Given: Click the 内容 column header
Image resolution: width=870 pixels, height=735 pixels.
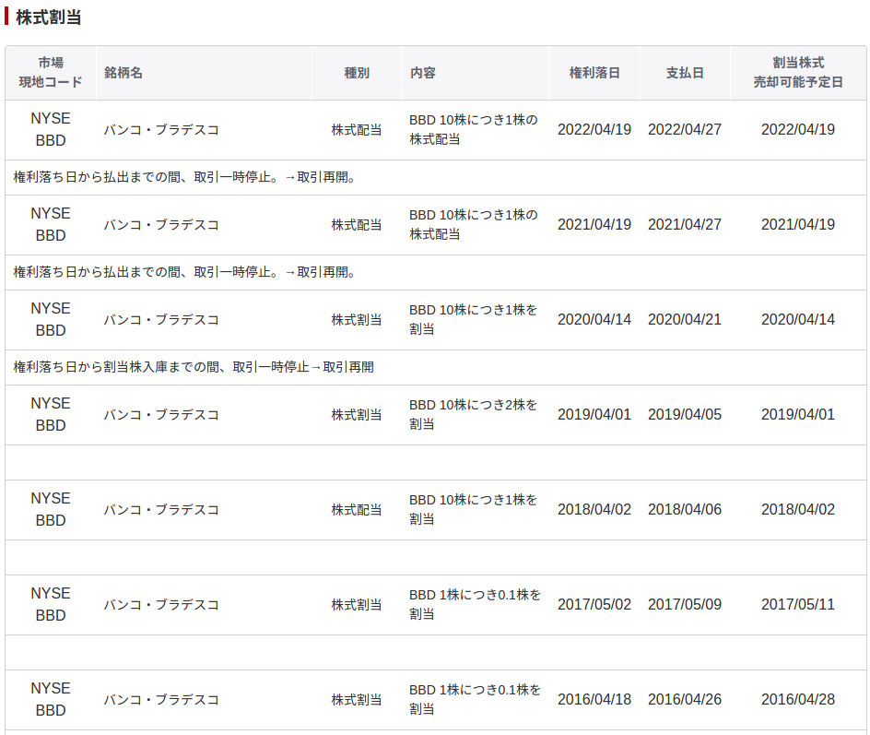Looking at the screenshot, I should [x=423, y=73].
